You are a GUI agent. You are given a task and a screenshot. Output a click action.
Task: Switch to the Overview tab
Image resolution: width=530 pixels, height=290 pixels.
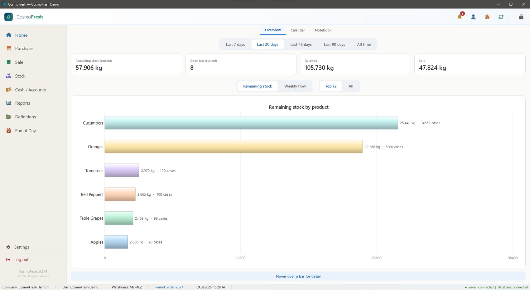(x=273, y=30)
